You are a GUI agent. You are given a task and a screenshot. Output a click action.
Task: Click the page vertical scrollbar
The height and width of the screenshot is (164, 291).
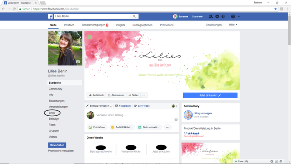(x=289, y=30)
